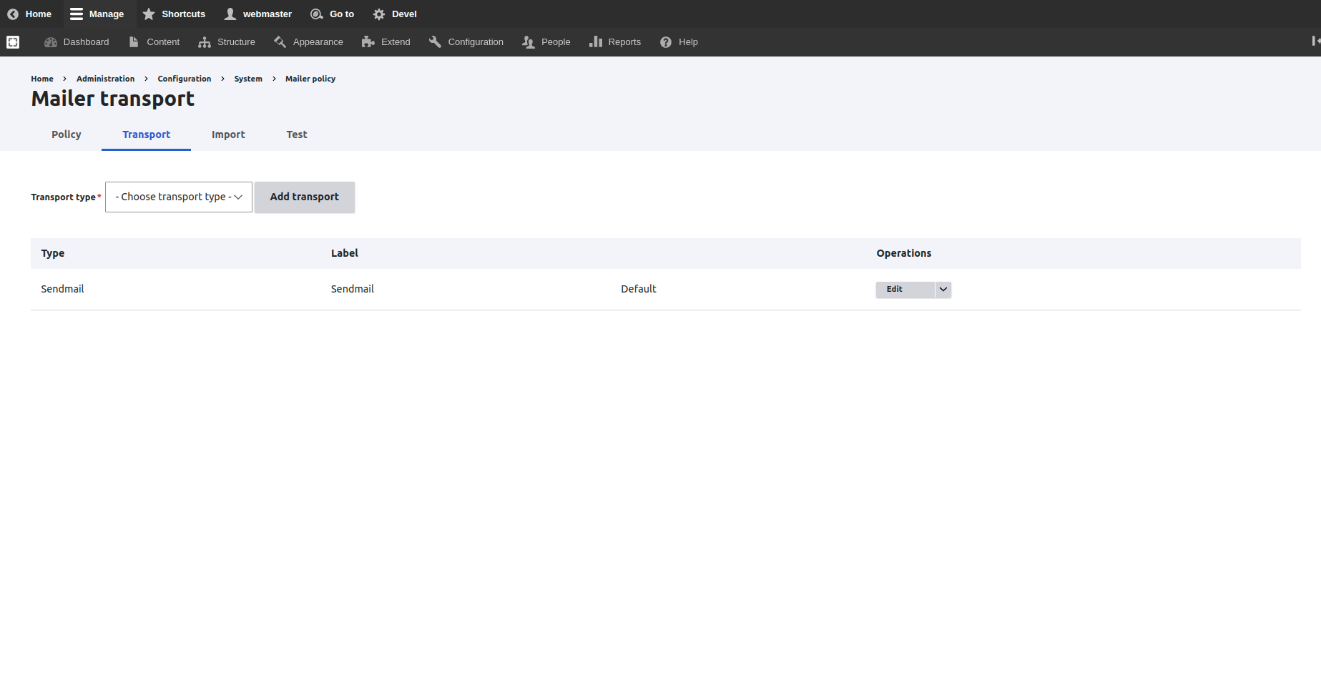The image size is (1321, 678).
Task: Open the Go to search icon
Action: point(316,14)
